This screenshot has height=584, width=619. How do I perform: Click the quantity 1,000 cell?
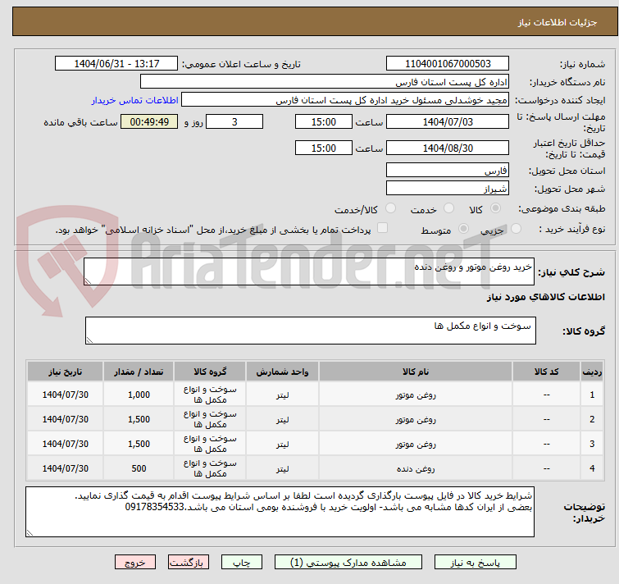pos(139,395)
